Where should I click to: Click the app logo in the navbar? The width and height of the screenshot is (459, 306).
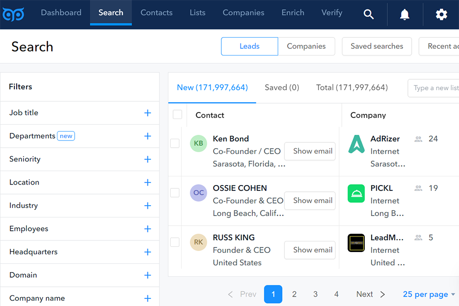[x=13, y=13]
